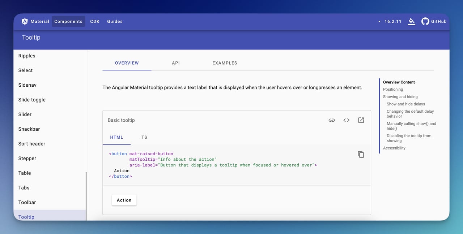Jump to Positioning section

coord(393,90)
